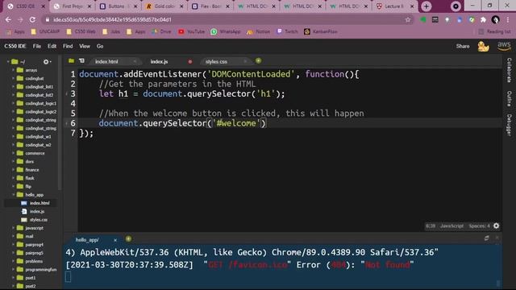Open file tree settings gear
This screenshot has width=516, height=290.
[46, 62]
